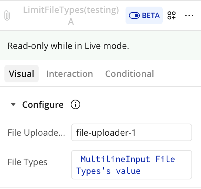
Task: Switch to the Interaction tab
Action: (x=70, y=74)
